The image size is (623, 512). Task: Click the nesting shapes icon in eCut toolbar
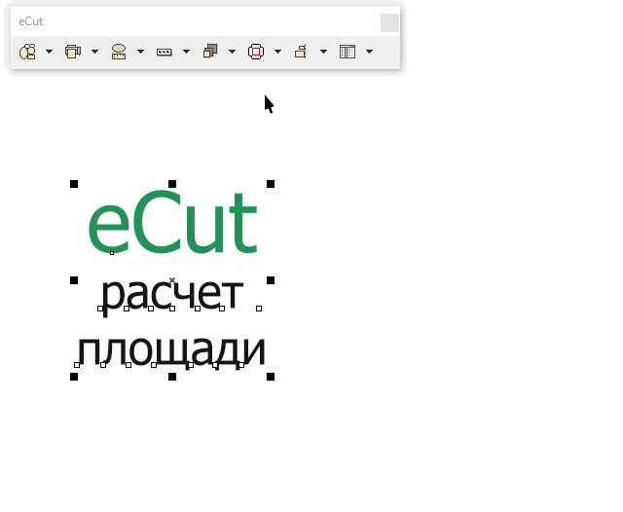28,52
